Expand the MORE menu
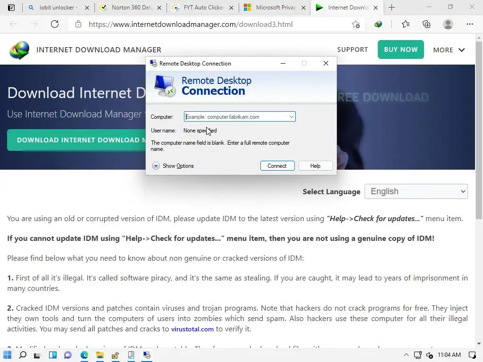 click(449, 50)
